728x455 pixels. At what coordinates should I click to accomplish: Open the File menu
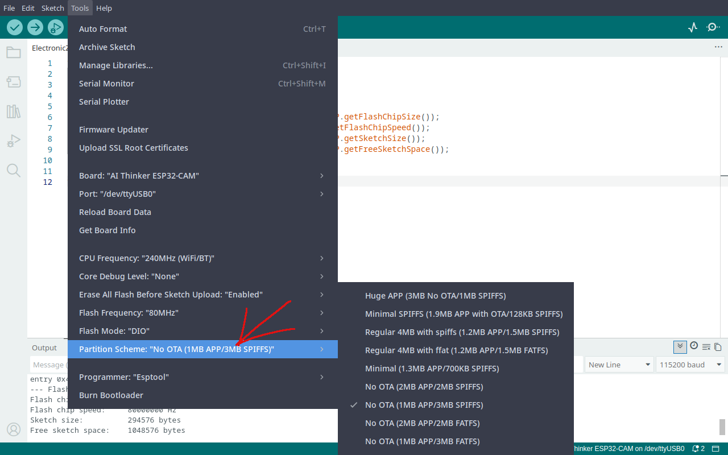[x=9, y=8]
